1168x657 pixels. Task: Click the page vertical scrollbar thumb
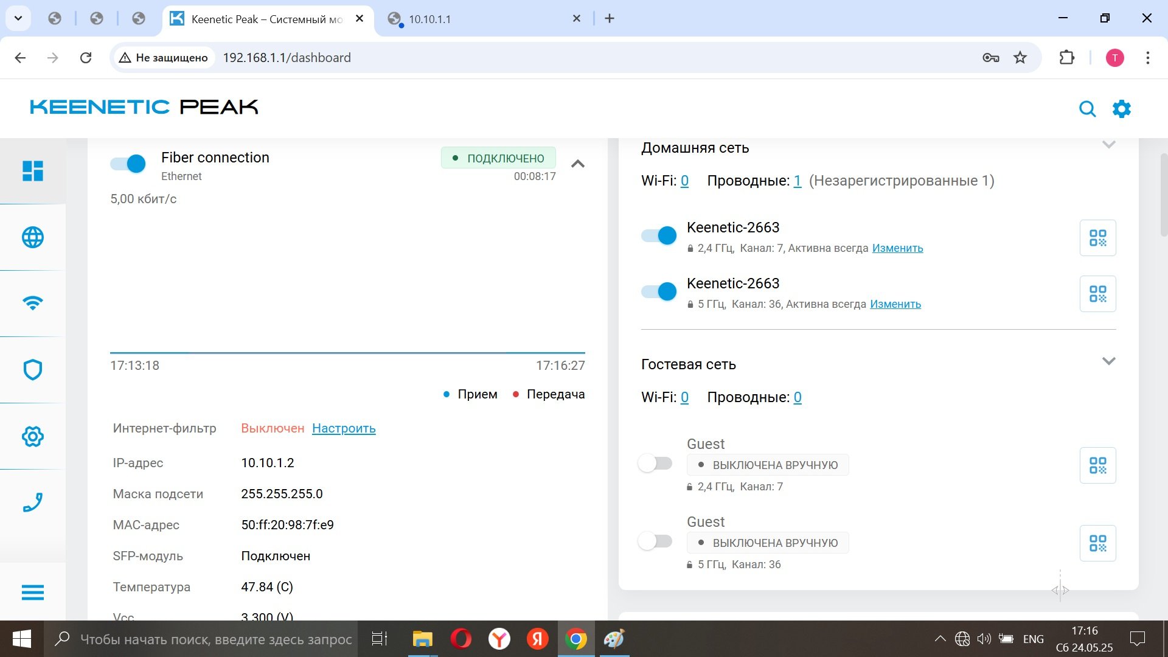(1164, 195)
